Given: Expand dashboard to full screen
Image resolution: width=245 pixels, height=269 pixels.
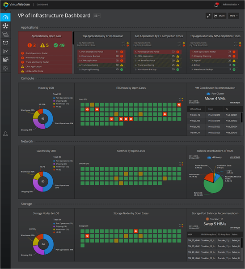Looking at the screenshot, I should coord(208,16).
